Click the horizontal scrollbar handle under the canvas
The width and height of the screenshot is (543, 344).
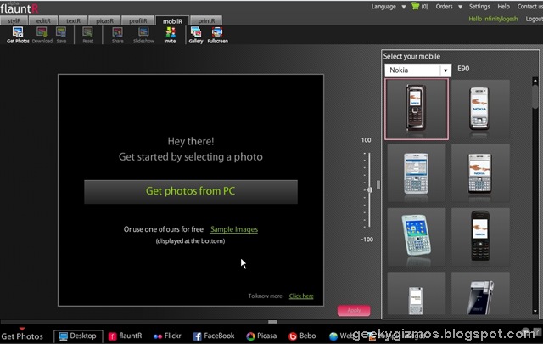pos(272,322)
